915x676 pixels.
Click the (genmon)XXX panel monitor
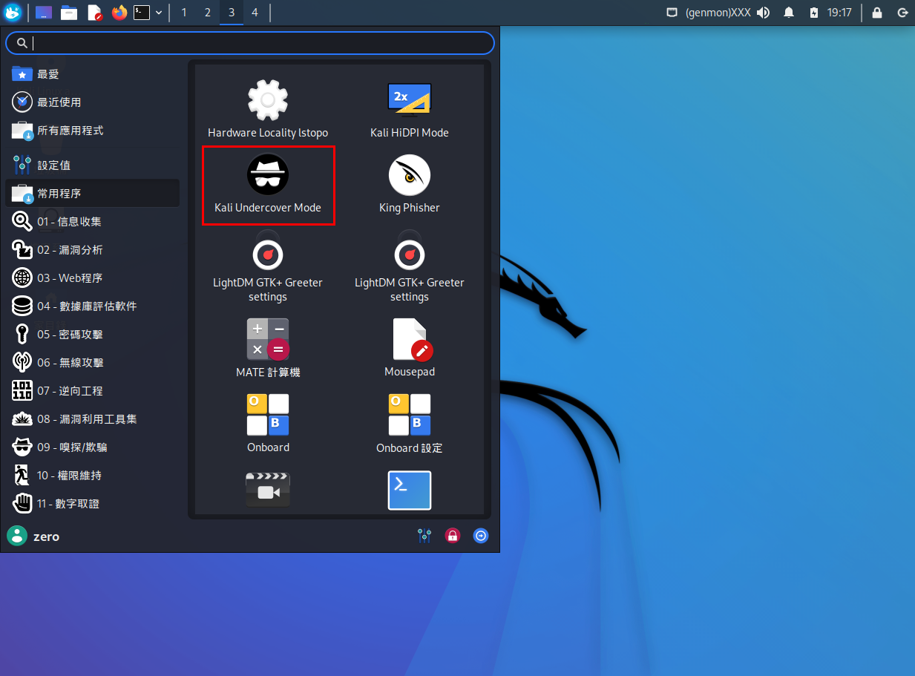click(x=718, y=13)
